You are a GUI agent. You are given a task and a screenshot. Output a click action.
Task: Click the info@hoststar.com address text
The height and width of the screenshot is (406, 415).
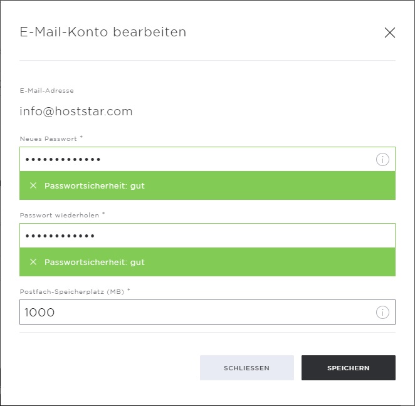click(x=76, y=112)
